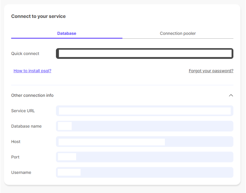Click the Port value field
This screenshot has width=246, height=193.
coord(145,157)
